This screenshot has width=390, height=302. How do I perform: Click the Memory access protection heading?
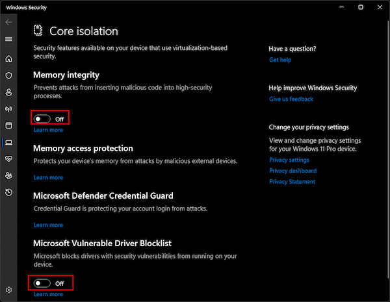(83, 148)
